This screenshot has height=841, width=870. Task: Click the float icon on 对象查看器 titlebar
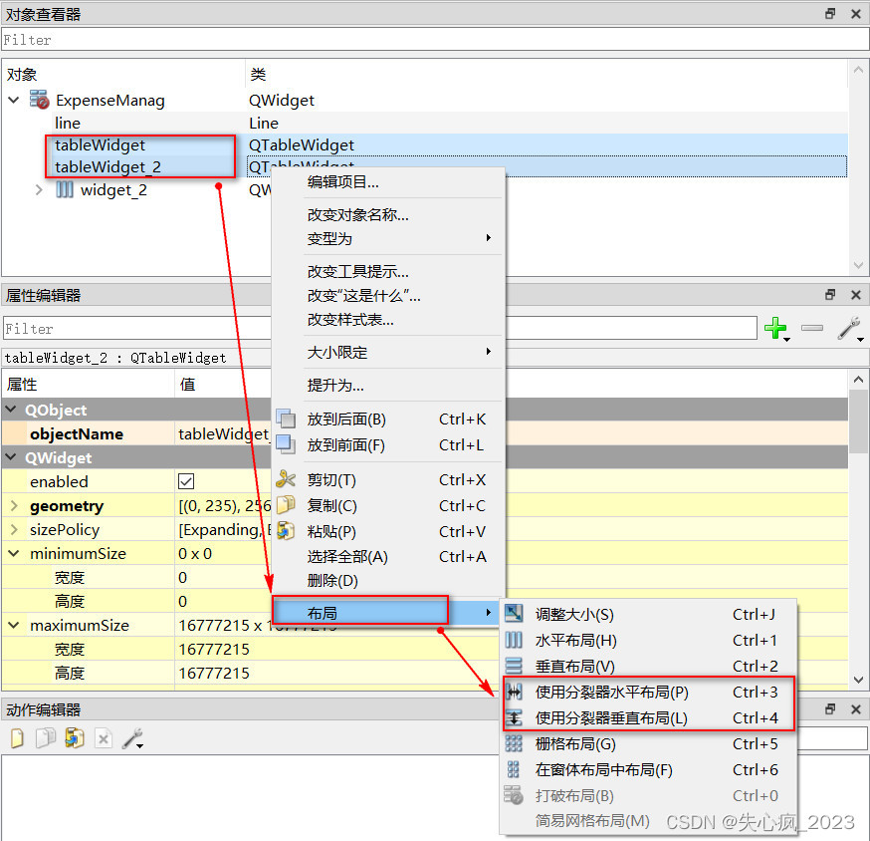coord(831,14)
